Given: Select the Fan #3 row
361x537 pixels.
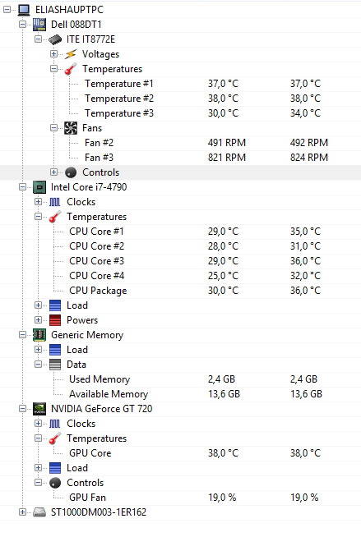Looking at the screenshot, I should click(180, 158).
